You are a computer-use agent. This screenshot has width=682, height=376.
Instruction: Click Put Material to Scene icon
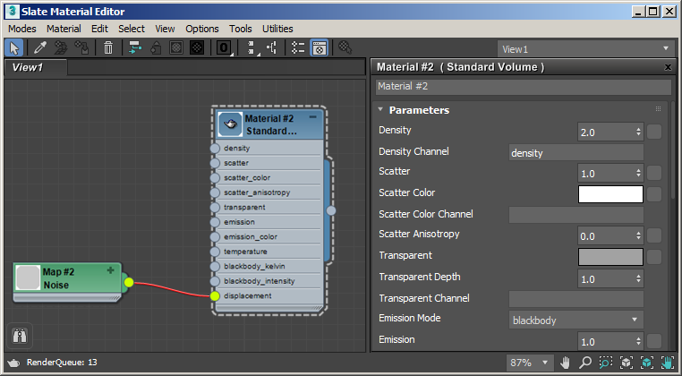pyautogui.click(x=61, y=47)
